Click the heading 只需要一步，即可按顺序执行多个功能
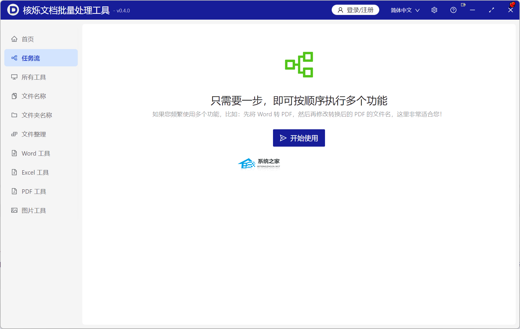Viewport: 520px width, 329px height. point(299,101)
